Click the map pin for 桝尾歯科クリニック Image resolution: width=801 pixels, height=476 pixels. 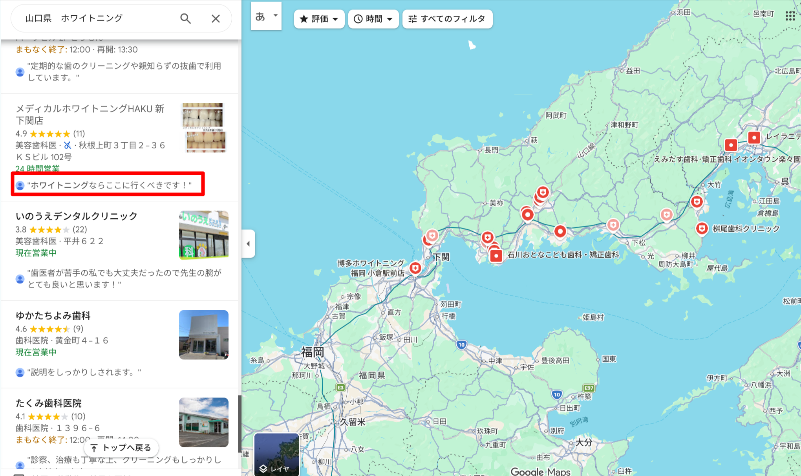pyautogui.click(x=702, y=228)
